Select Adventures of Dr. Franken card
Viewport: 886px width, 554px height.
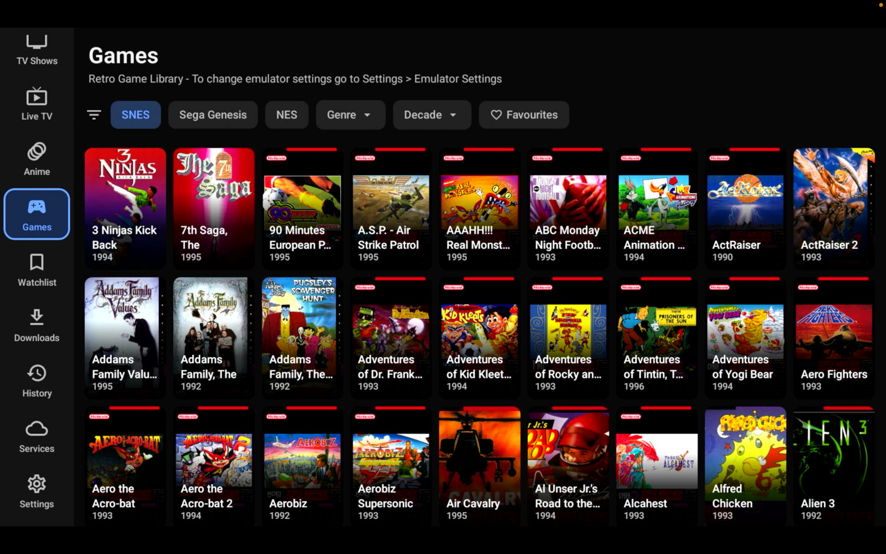(391, 338)
